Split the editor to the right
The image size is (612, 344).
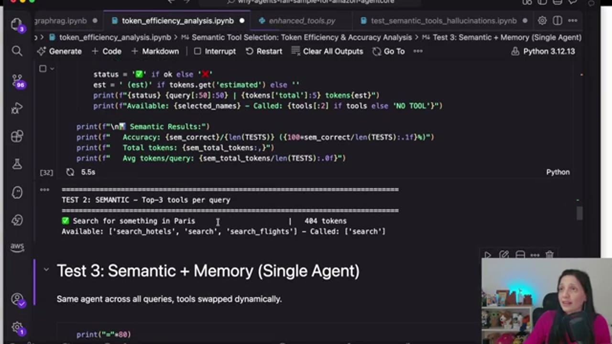click(557, 21)
